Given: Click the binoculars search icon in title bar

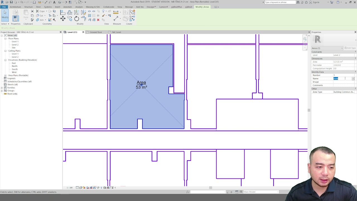Looking at the screenshot, I should (x=298, y=2).
